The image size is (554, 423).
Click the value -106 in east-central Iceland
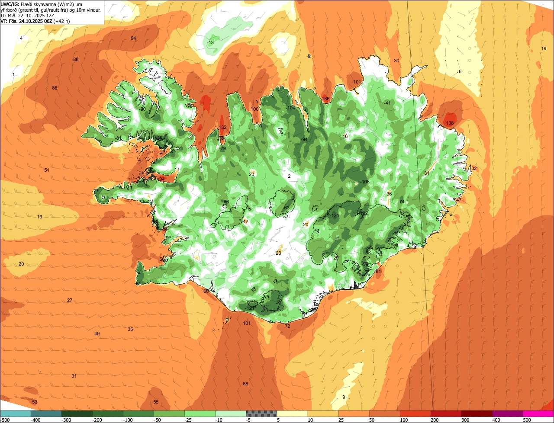[x=365, y=182]
